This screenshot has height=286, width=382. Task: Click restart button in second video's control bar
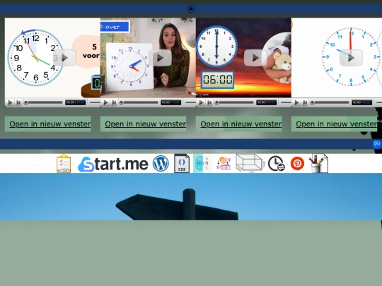point(114,102)
